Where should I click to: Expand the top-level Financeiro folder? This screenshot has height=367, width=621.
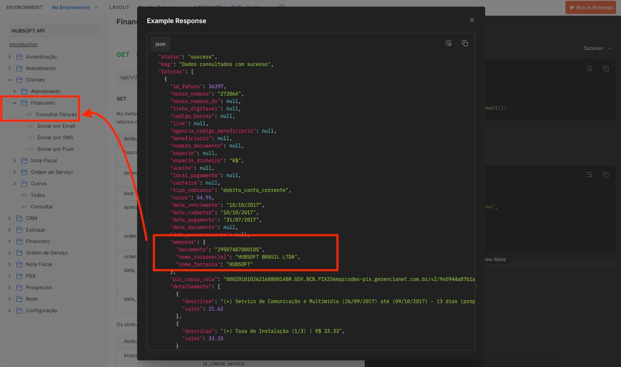point(10,241)
